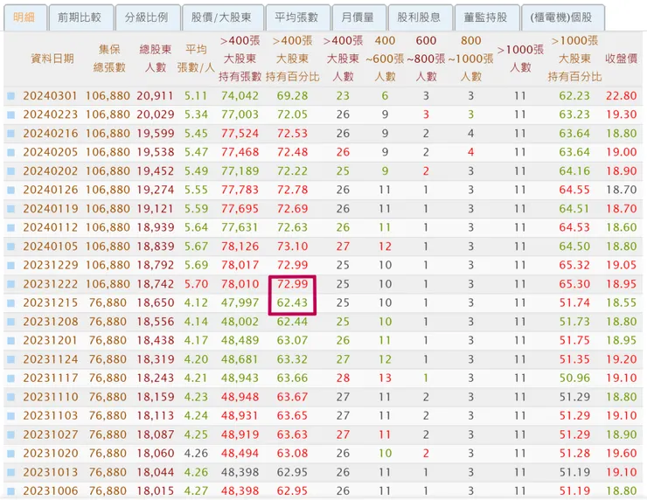Viewport: 647px width, 500px height.
Task: Click the blue square icon for 20231020
Action: coord(11,454)
